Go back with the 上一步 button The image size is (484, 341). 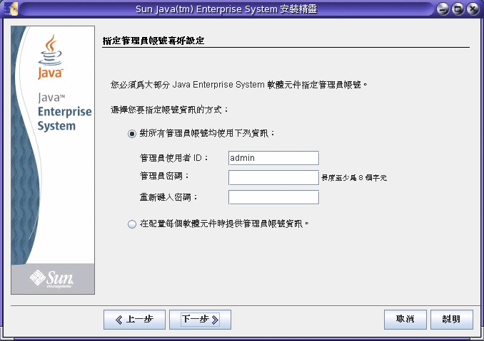click(x=135, y=320)
